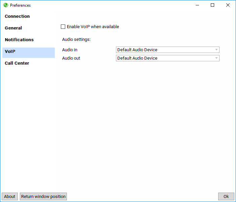Switch to the Connection section

click(x=17, y=16)
